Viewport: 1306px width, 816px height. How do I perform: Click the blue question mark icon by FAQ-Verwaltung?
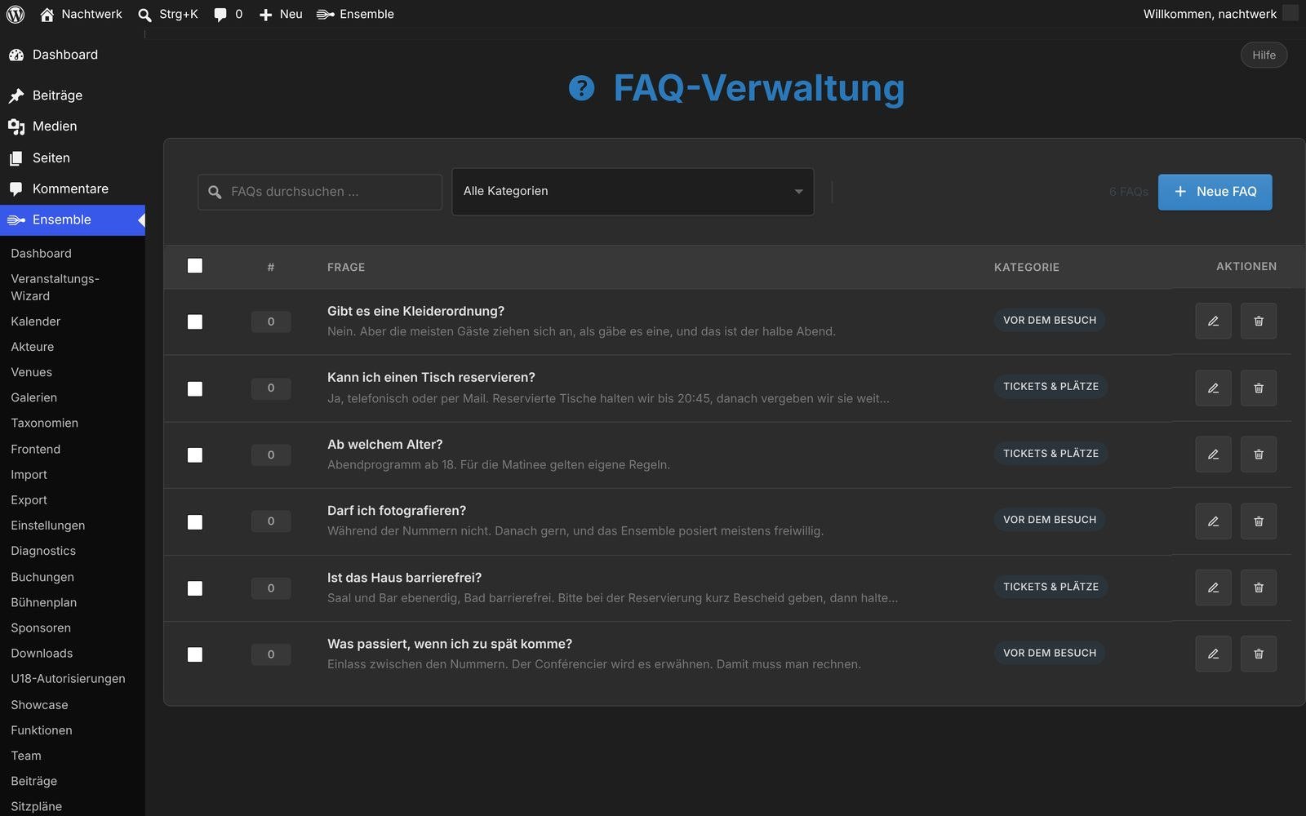581,88
